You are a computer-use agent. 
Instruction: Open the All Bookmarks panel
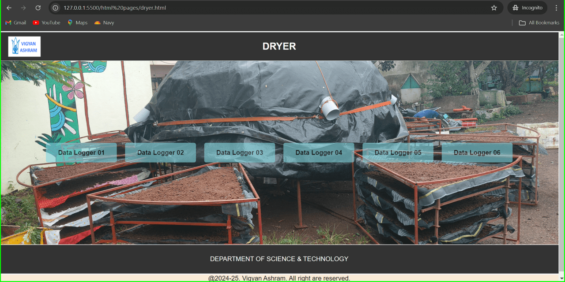[x=539, y=22]
